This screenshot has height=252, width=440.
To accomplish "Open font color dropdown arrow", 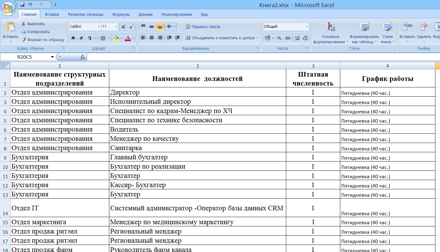I will pos(133,38).
